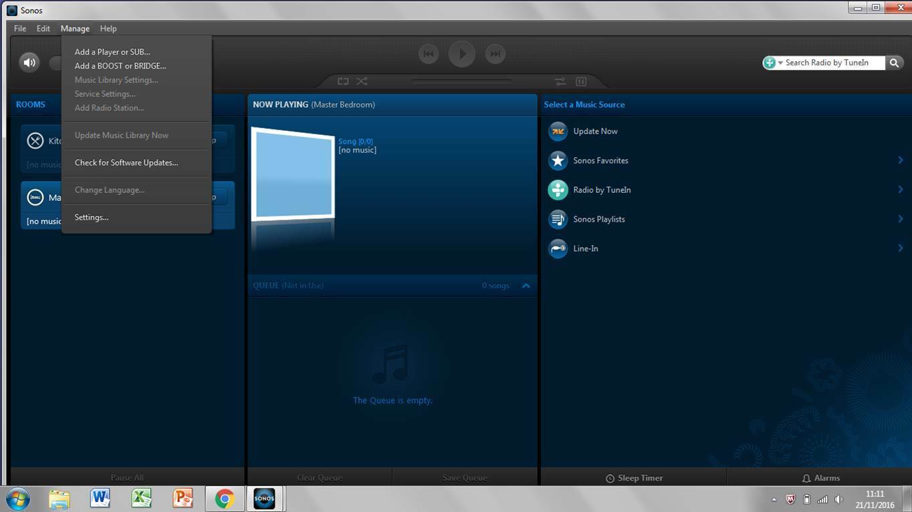Toggle repeat mode icon
Screen dimensions: 912x512
click(x=343, y=81)
